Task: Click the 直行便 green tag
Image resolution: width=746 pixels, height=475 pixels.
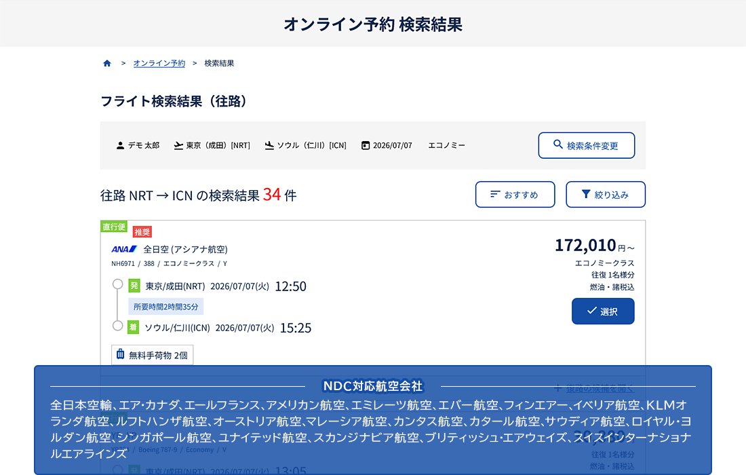Action: click(114, 227)
